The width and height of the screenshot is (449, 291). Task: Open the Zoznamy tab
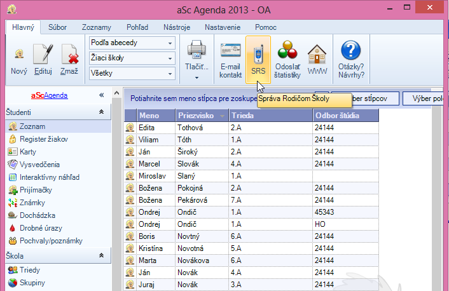coord(96,27)
